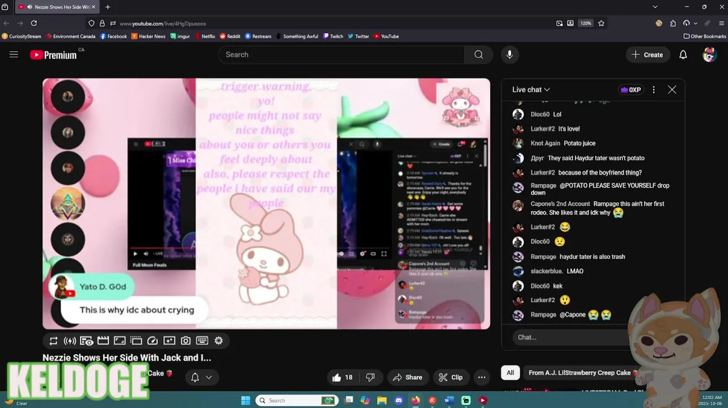Open the Twitch bookmark
728x408 pixels.
pos(333,36)
